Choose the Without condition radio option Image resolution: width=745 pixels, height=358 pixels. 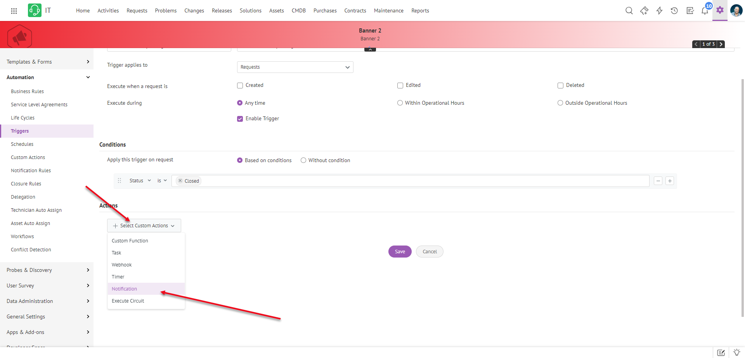pos(303,161)
